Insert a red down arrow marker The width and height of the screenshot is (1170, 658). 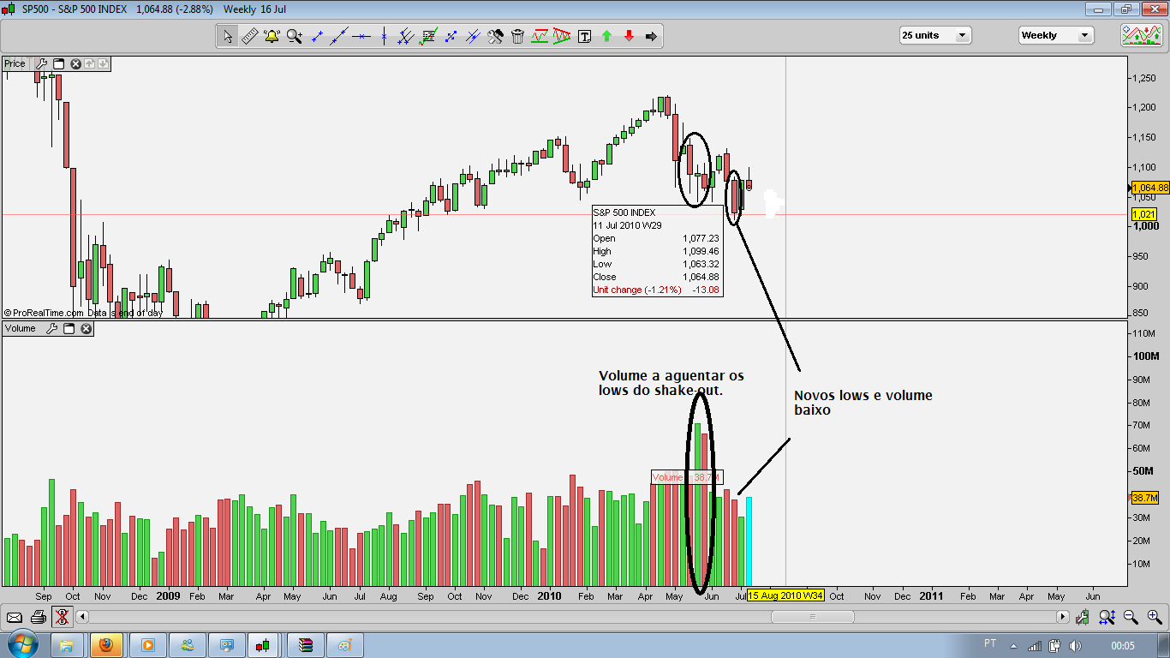pyautogui.click(x=629, y=36)
